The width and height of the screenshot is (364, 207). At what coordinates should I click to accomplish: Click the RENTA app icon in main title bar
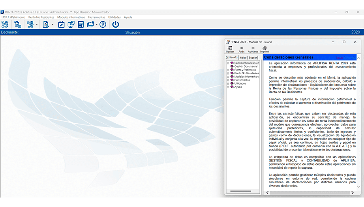(x=2, y=12)
